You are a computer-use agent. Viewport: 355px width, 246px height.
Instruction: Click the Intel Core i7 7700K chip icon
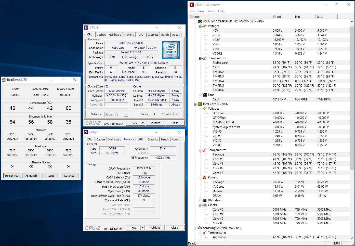[200, 104]
